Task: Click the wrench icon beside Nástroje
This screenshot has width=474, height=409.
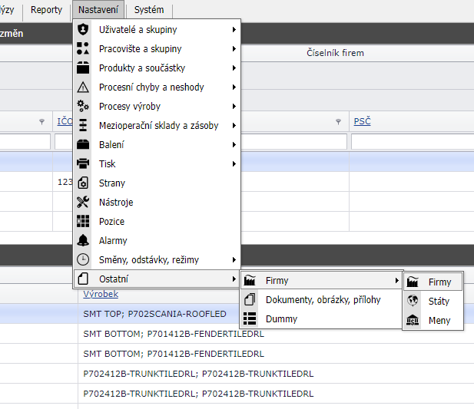Action: pyautogui.click(x=83, y=203)
